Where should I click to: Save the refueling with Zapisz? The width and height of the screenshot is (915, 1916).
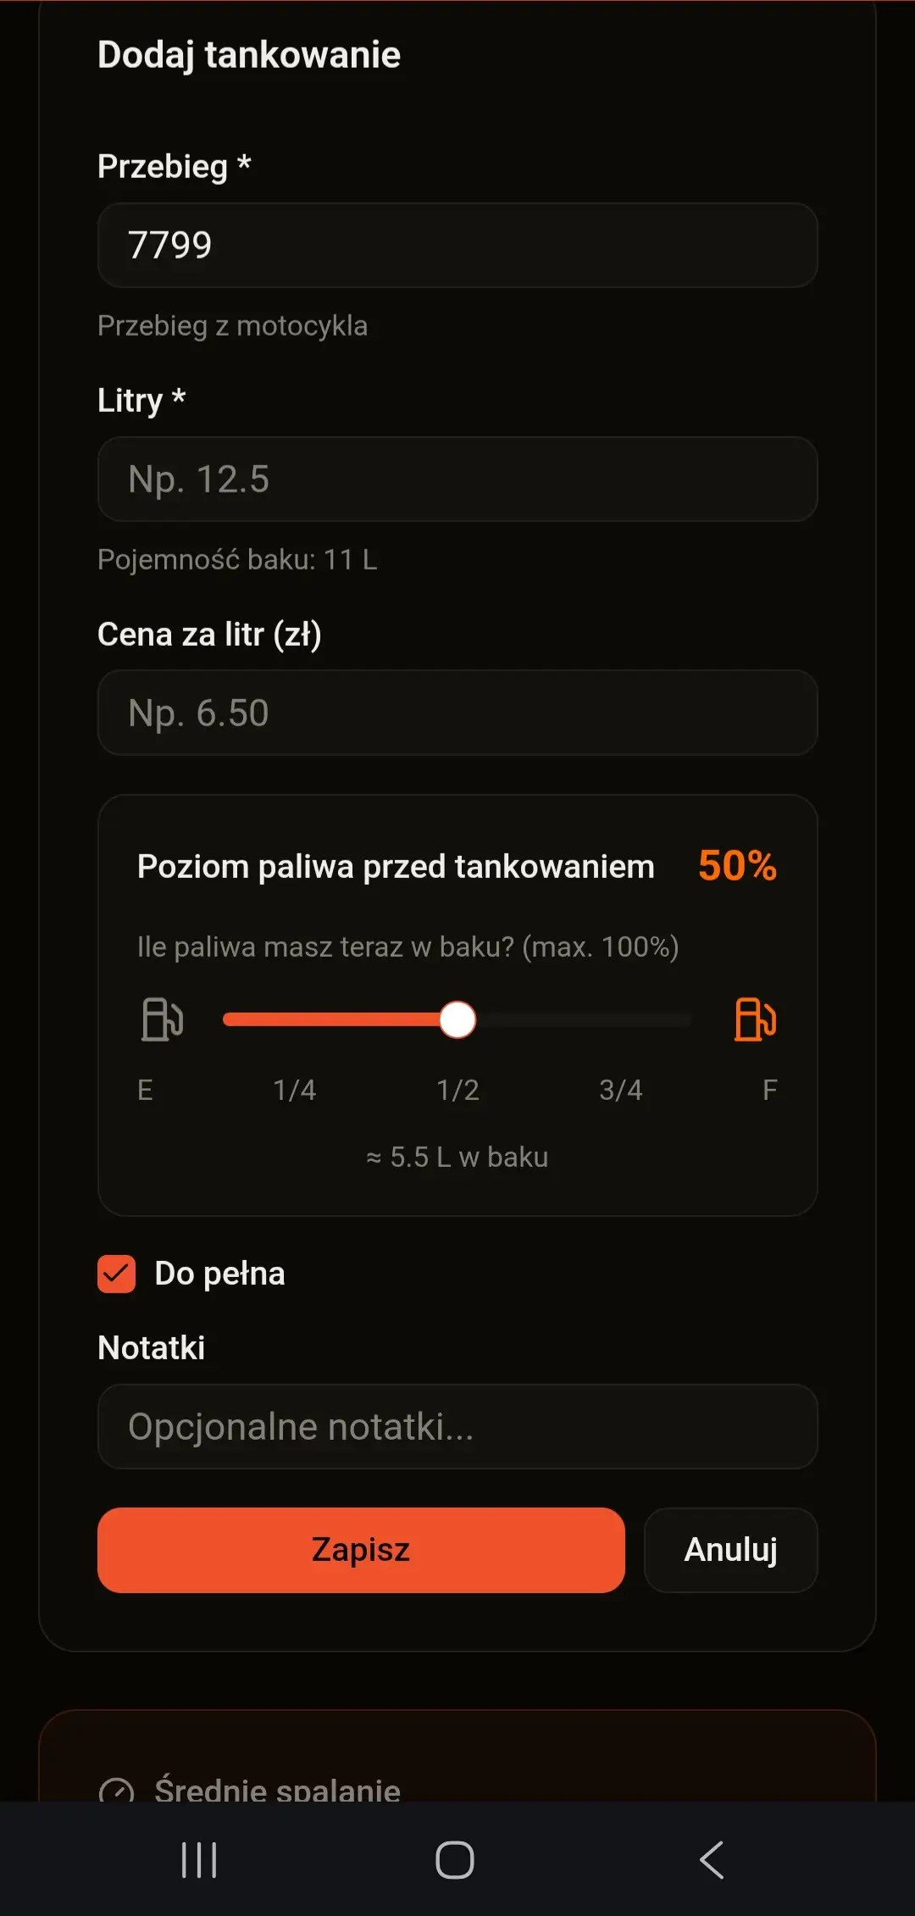[x=361, y=1550]
